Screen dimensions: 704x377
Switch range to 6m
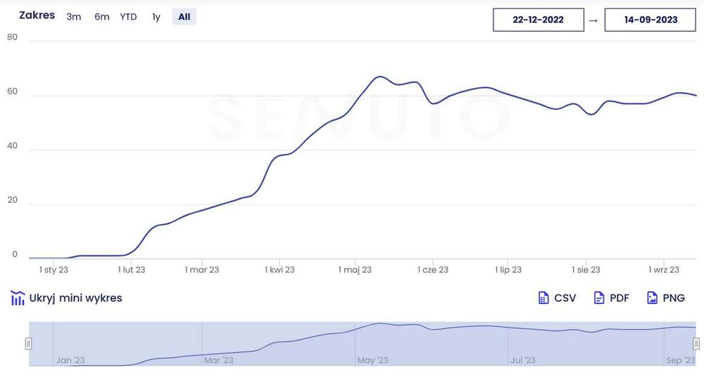point(102,17)
